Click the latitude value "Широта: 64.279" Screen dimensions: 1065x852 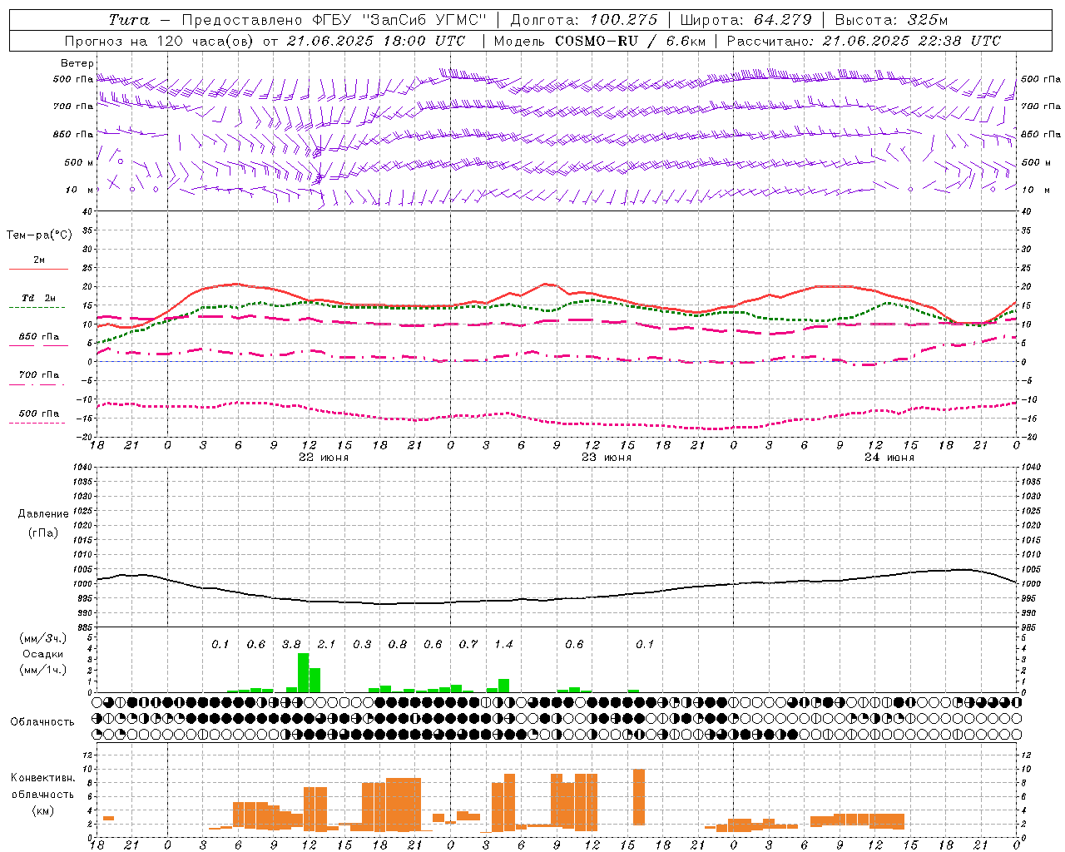745,20
